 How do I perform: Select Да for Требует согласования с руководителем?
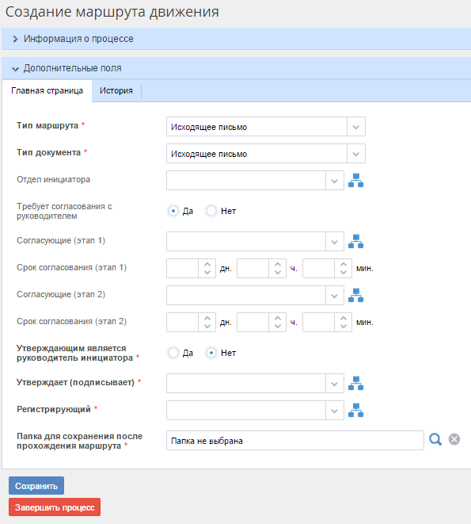[173, 211]
